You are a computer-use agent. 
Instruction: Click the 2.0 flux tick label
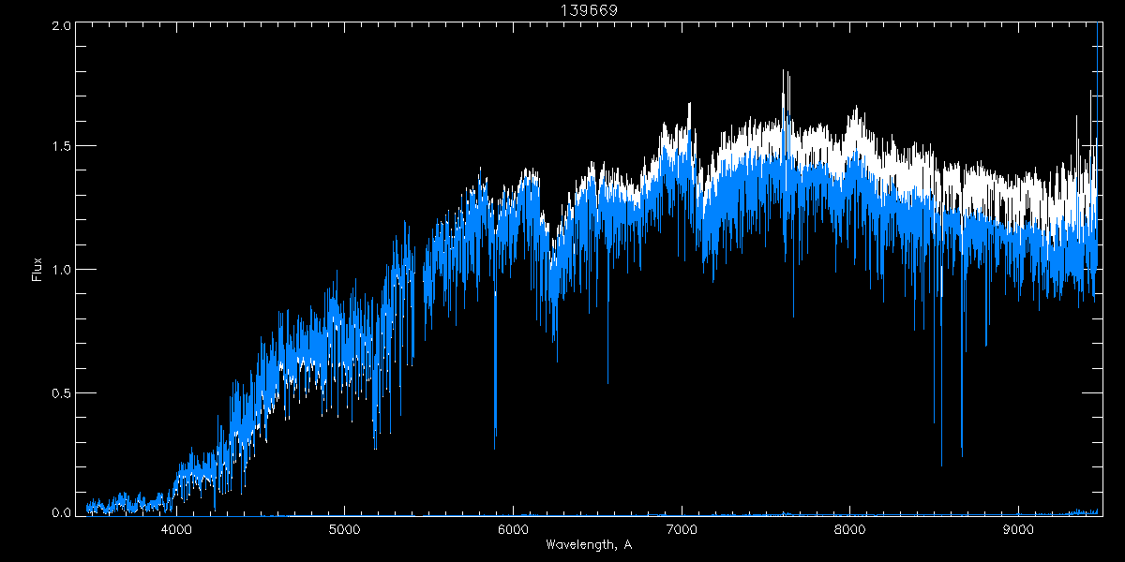click(60, 26)
